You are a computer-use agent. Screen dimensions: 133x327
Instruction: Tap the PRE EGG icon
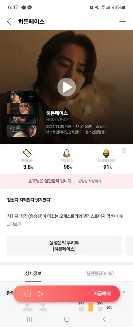tap(66, 153)
